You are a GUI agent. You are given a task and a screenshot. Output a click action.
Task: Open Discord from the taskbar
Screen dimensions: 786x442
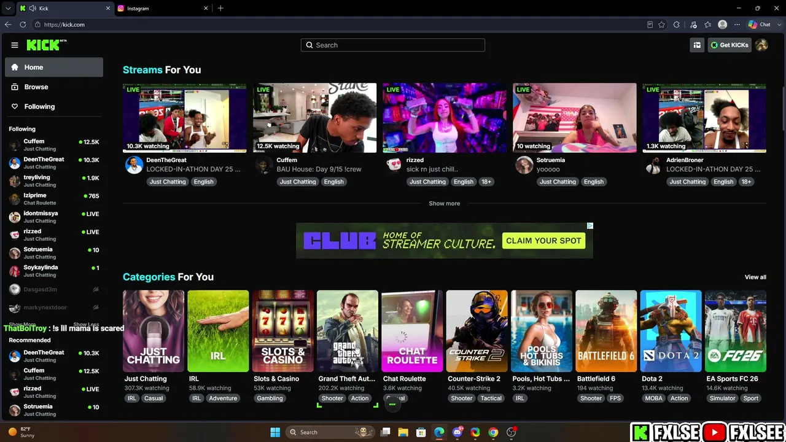(x=457, y=432)
